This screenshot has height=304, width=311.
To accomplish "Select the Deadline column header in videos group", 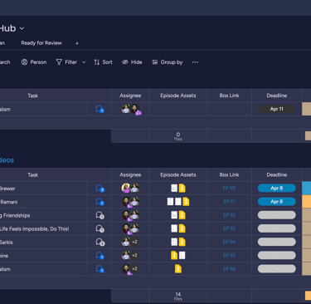I will (x=277, y=174).
